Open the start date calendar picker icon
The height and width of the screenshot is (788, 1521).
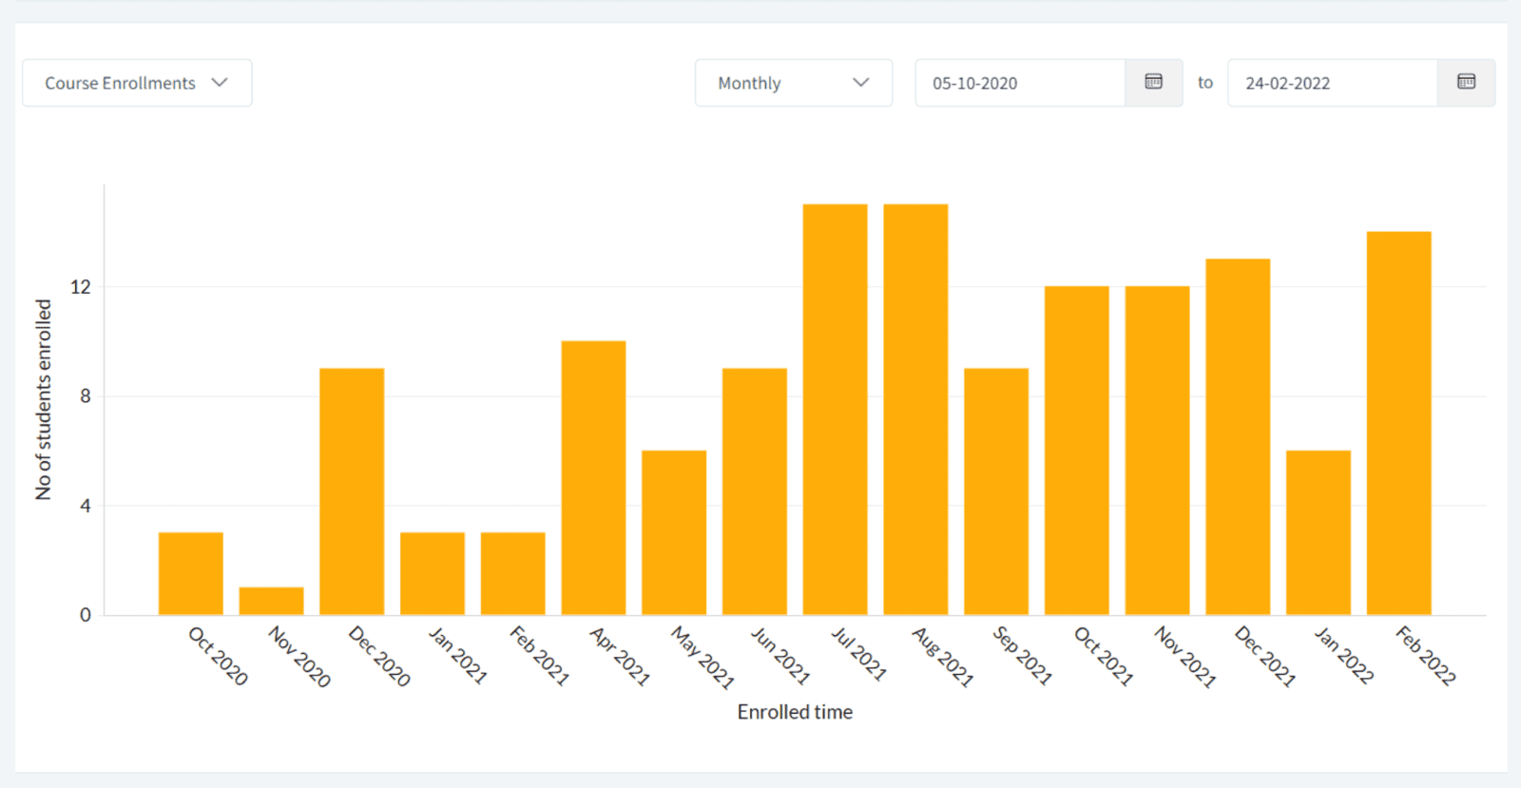1153,83
